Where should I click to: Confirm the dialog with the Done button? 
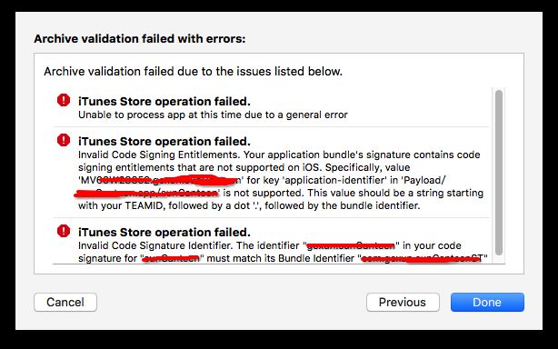click(487, 302)
